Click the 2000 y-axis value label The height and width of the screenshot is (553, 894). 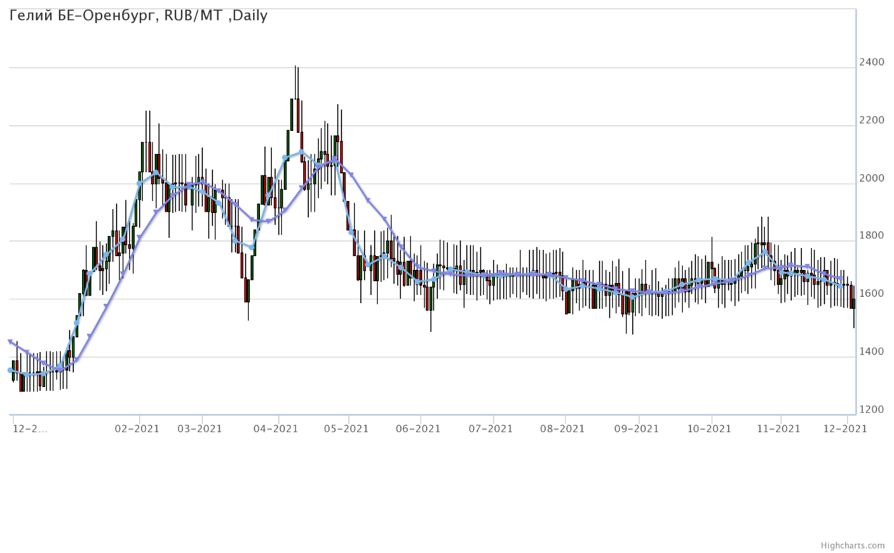tap(872, 178)
